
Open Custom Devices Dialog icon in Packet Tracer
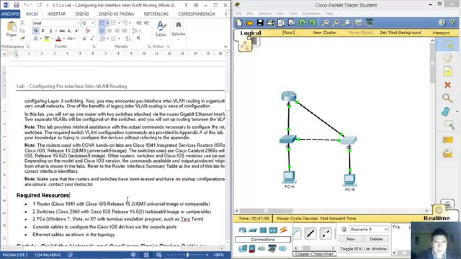tap(369, 23)
